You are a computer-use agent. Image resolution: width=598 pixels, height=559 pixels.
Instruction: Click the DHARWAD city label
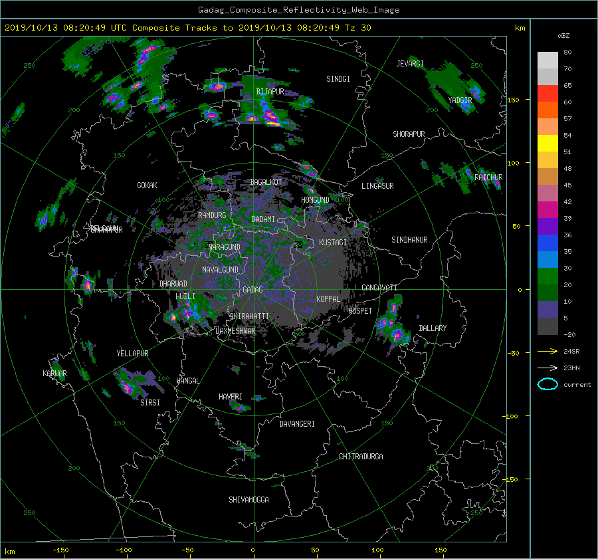(173, 284)
